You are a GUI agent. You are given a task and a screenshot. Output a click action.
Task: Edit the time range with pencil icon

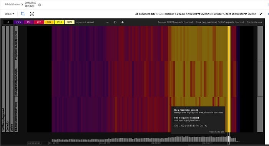261,14
